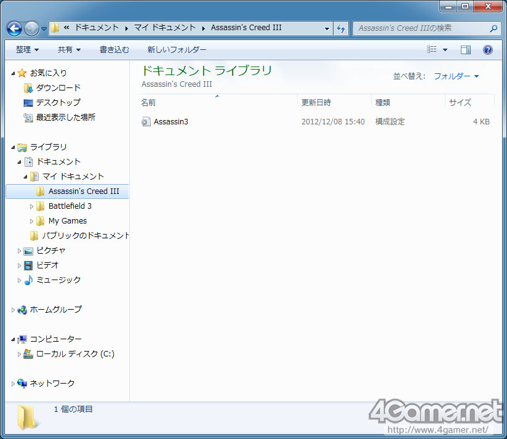
Task: Open the view options dropdown arrow
Action: tap(445, 49)
